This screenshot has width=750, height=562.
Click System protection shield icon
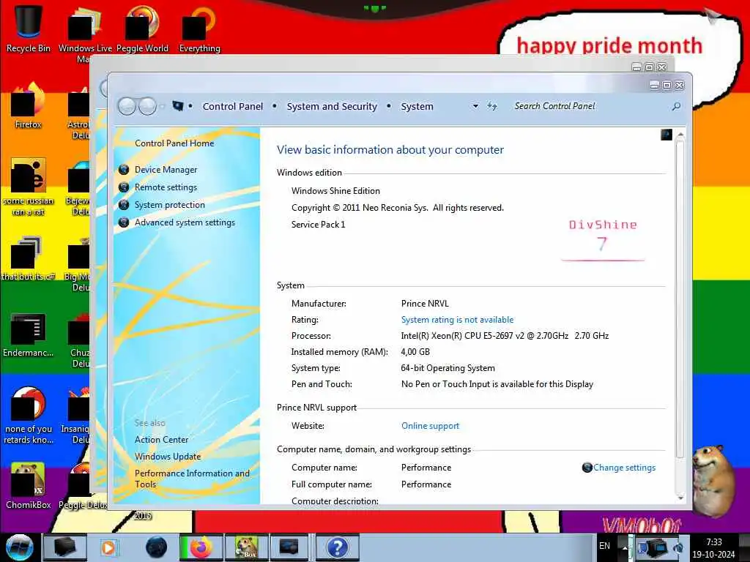point(123,205)
